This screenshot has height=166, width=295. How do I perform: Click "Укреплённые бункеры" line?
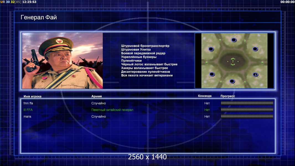click(139, 57)
